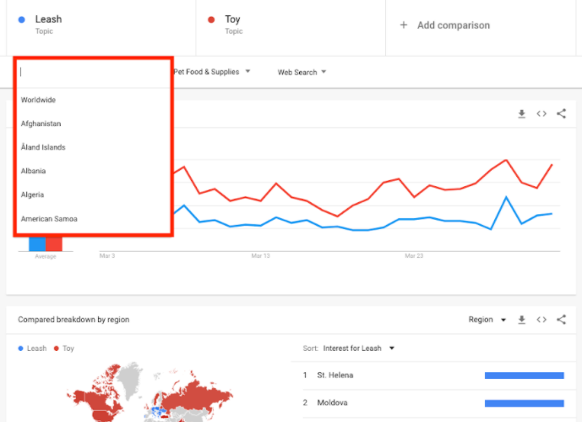Open the Web Search type dropdown

tap(302, 72)
